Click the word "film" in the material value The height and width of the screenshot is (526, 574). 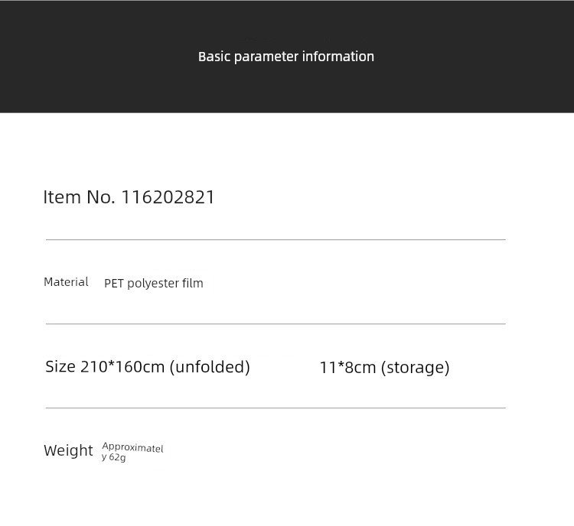tap(193, 284)
